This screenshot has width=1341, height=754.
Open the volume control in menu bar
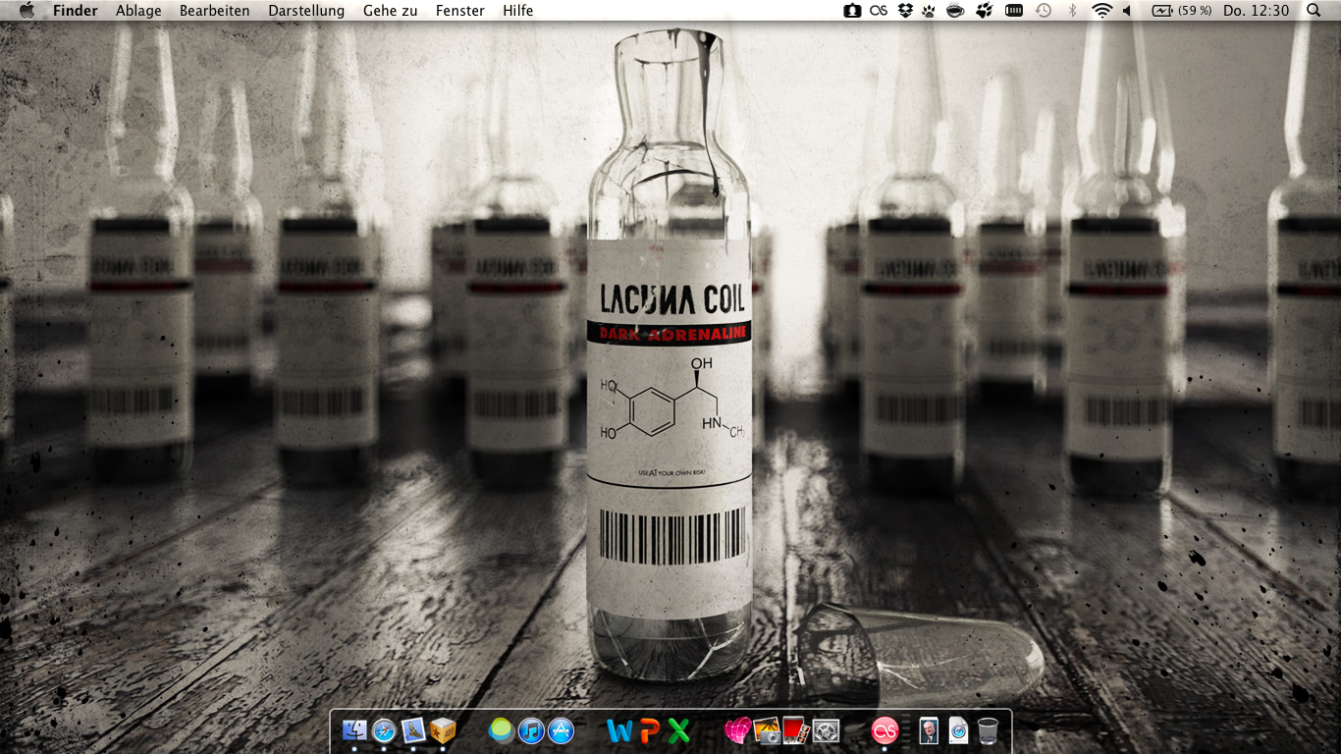[x=1127, y=11]
